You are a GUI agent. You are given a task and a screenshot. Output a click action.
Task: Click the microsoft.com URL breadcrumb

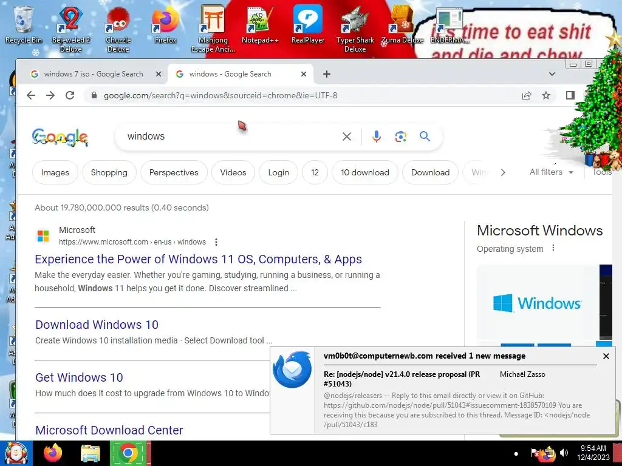point(132,241)
